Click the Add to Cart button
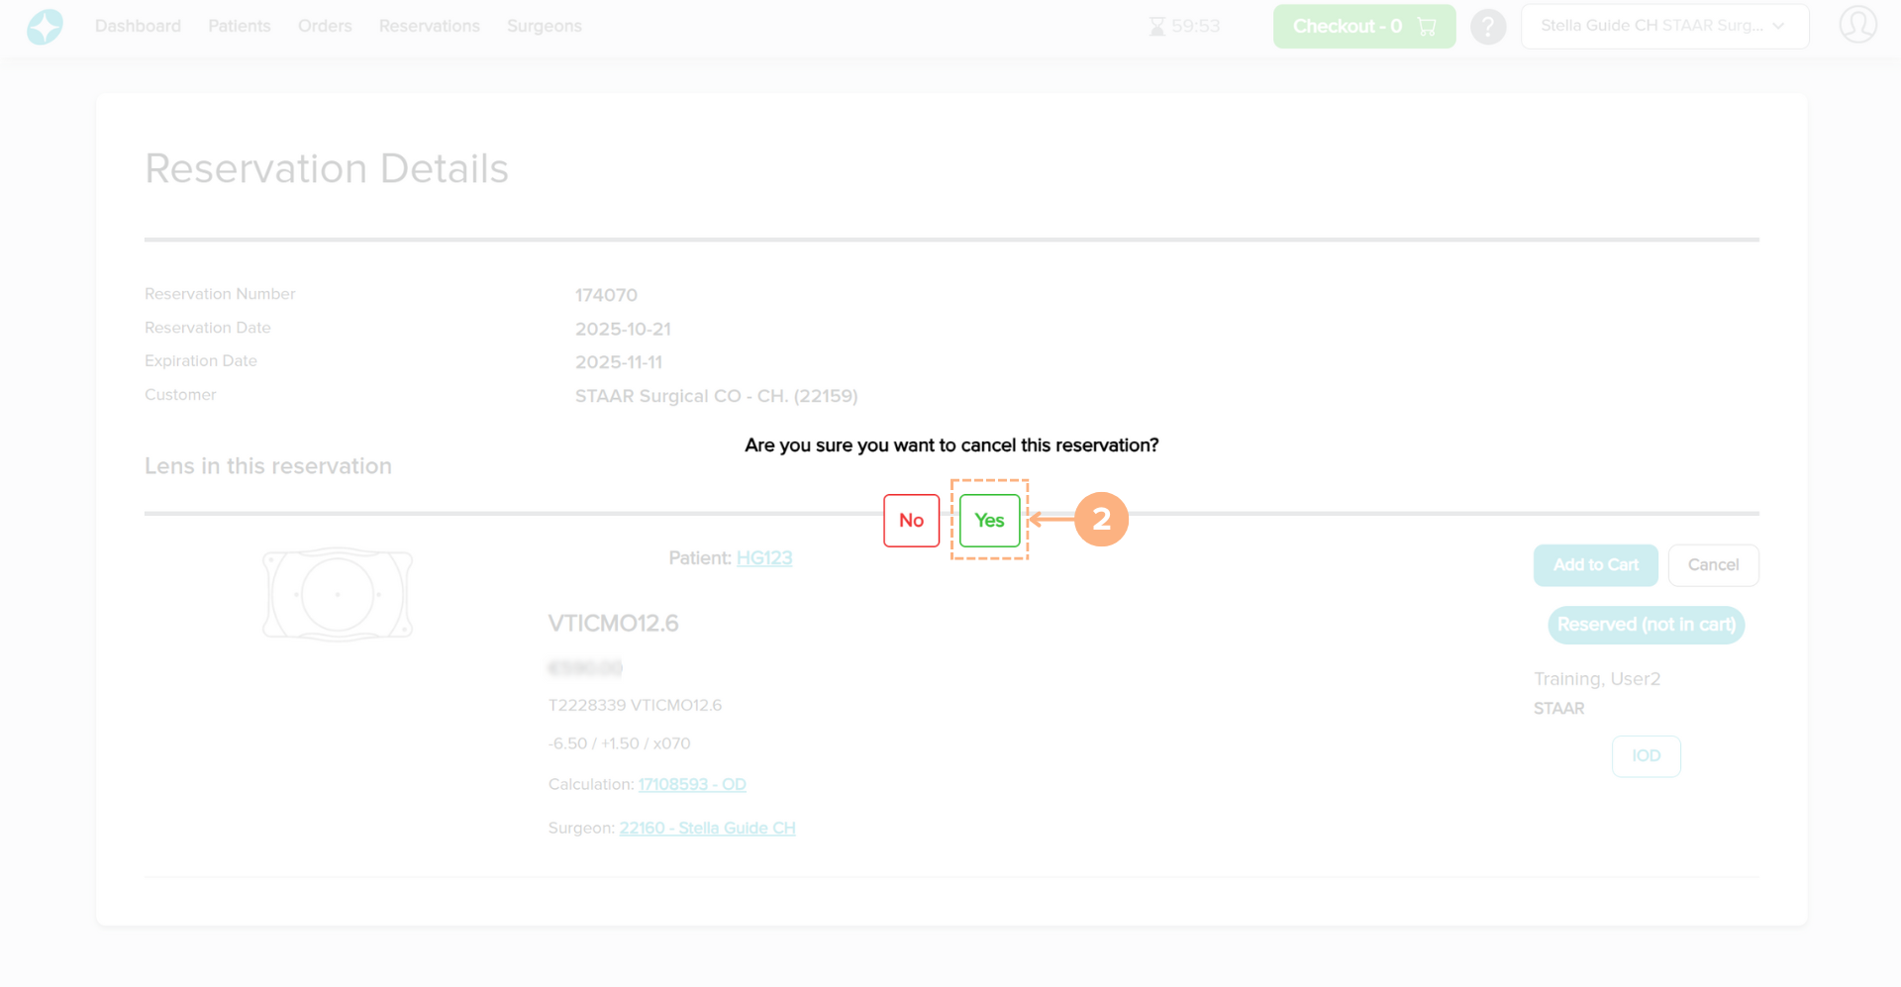Screen dimensions: 1901x987 (1595, 565)
